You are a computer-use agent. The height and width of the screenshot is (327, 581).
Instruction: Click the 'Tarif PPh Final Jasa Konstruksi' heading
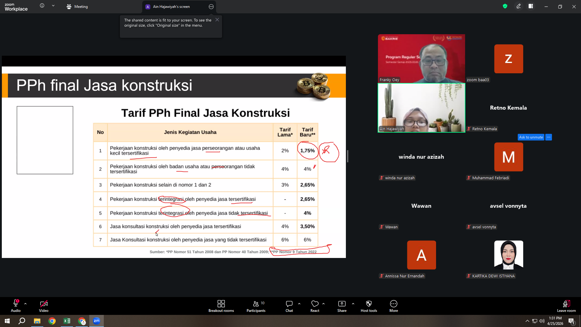point(205,113)
